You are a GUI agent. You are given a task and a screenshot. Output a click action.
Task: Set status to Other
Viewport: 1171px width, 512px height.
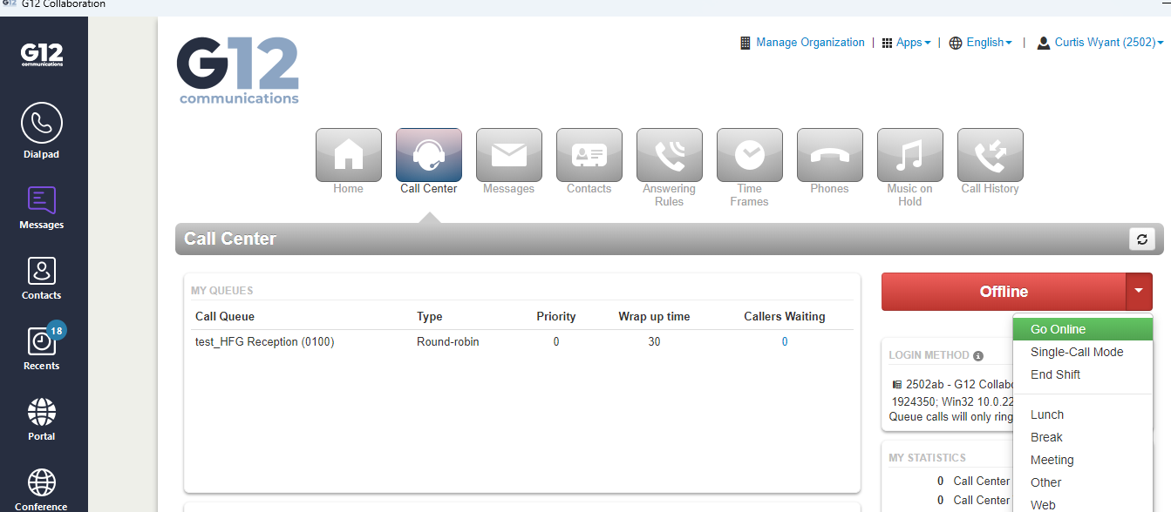tap(1082, 482)
